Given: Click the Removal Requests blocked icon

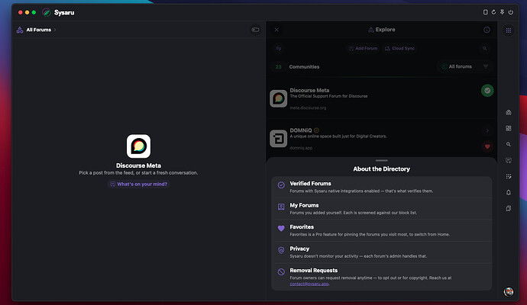Looking at the screenshot, I should coord(281,271).
